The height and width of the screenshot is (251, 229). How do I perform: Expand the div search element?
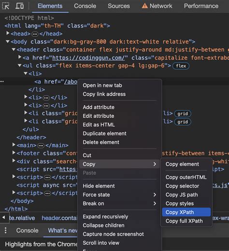coord(14,161)
